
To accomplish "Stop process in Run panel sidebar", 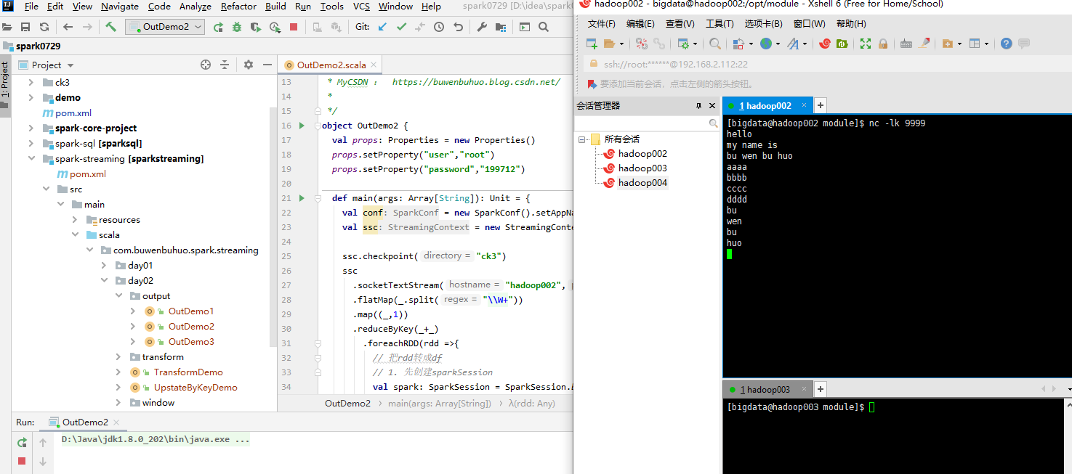I will [x=22, y=461].
